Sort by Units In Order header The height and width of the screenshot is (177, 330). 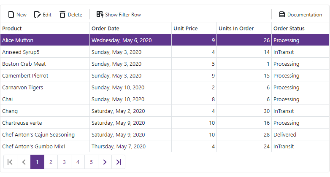pos(236,28)
